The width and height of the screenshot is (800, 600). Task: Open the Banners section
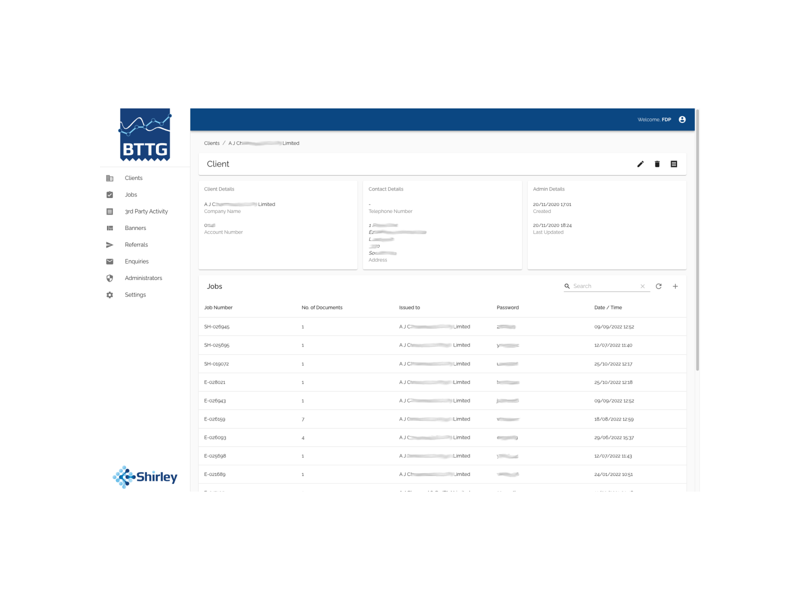[x=135, y=228]
